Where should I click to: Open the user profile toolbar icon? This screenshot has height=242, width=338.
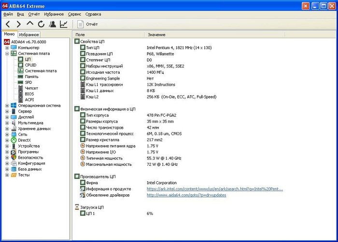click(x=52, y=24)
